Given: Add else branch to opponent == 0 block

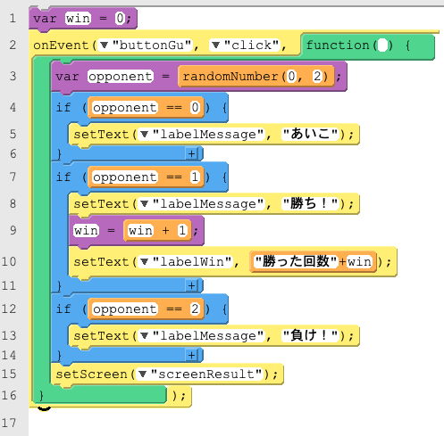Looking at the screenshot, I should point(192,153).
